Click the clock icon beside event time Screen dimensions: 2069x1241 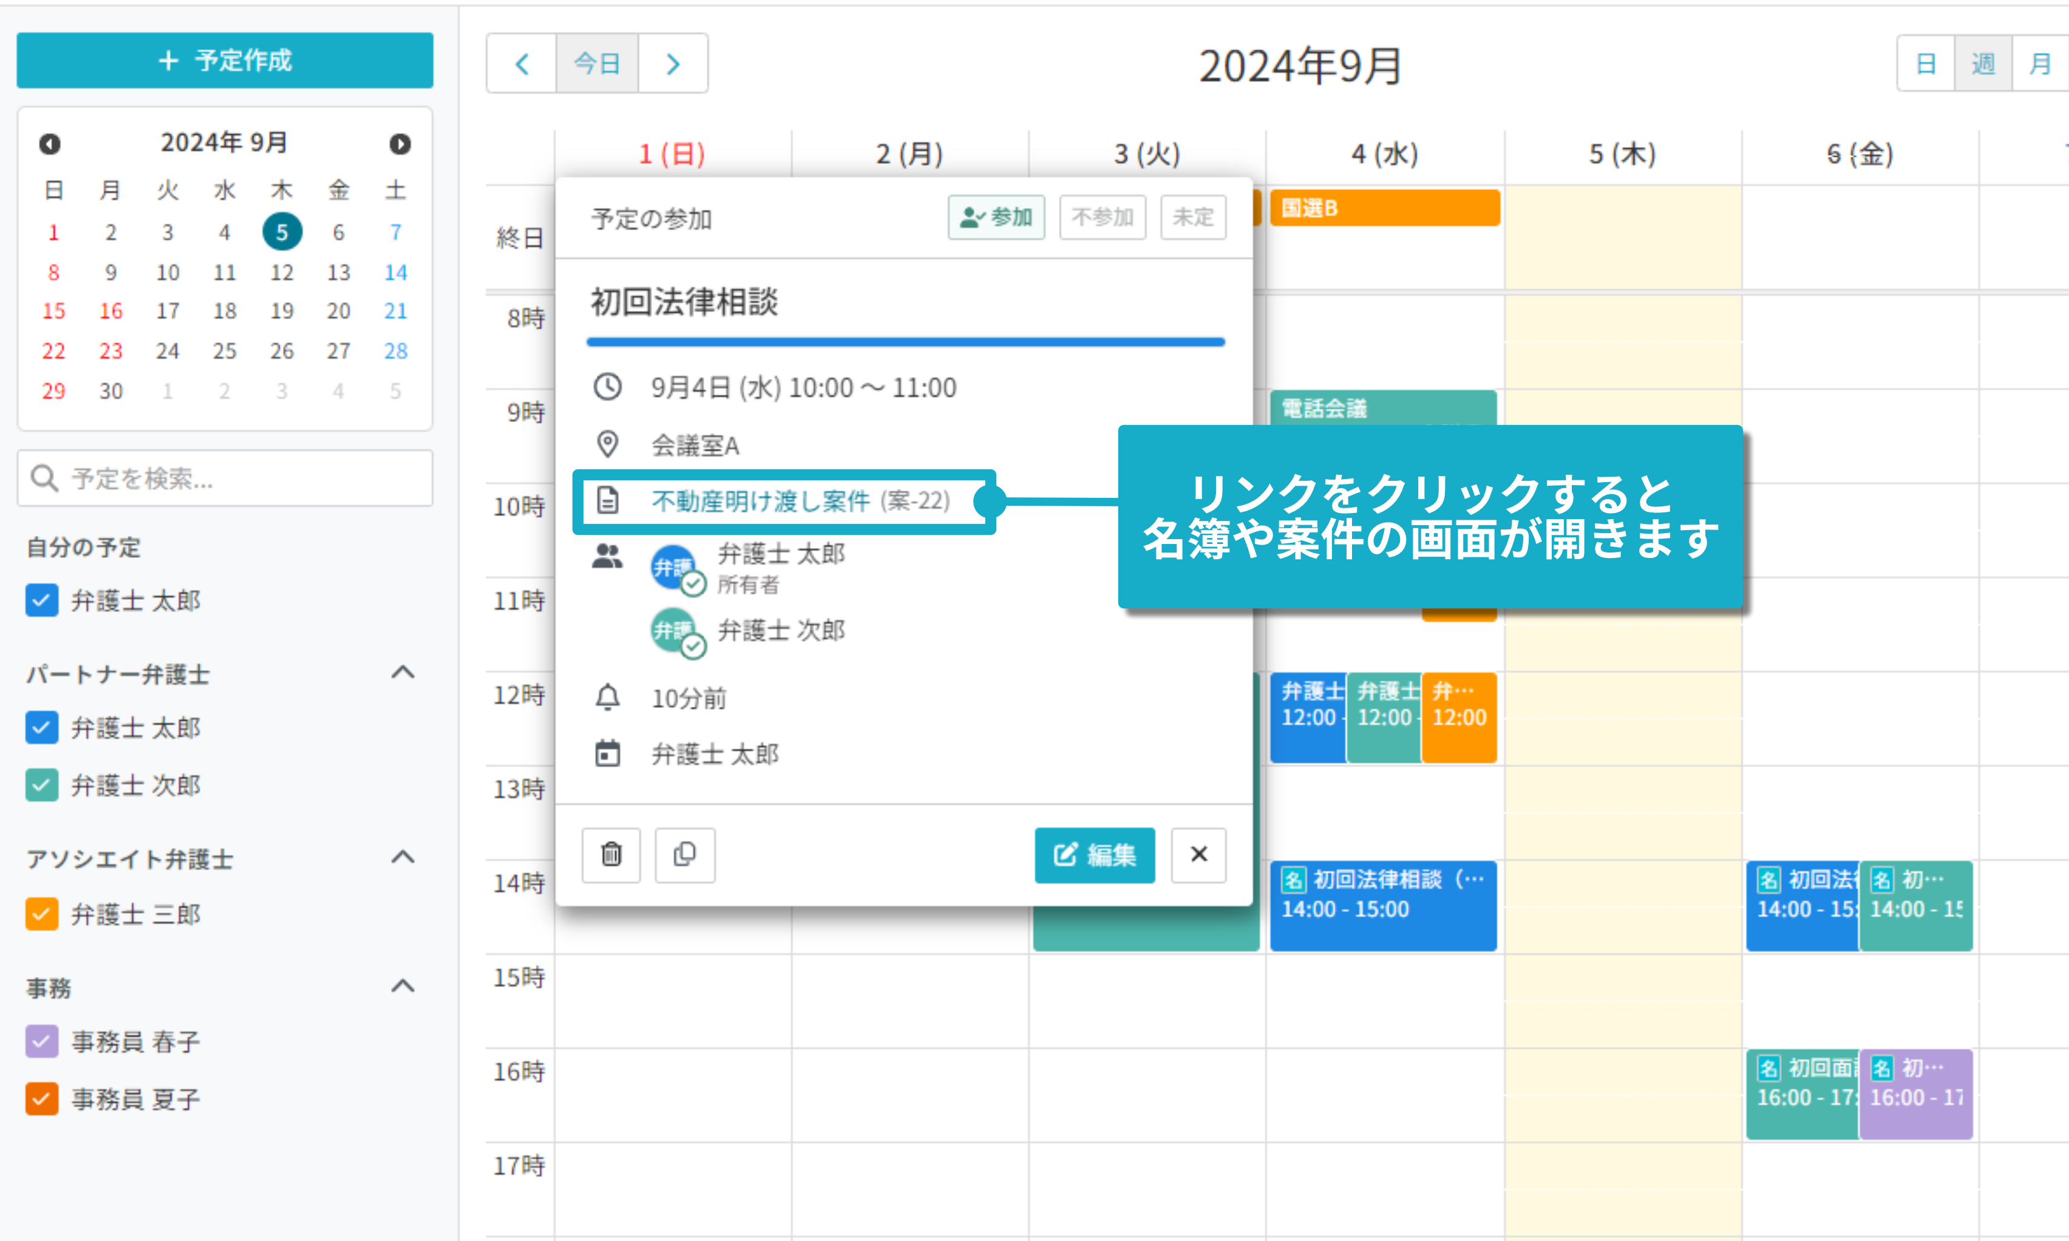[608, 387]
